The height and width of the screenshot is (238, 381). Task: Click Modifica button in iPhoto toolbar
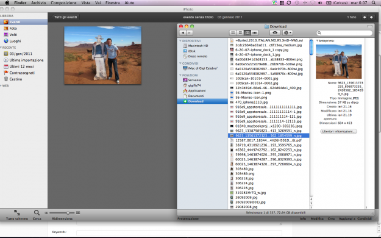pyautogui.click(x=317, y=218)
